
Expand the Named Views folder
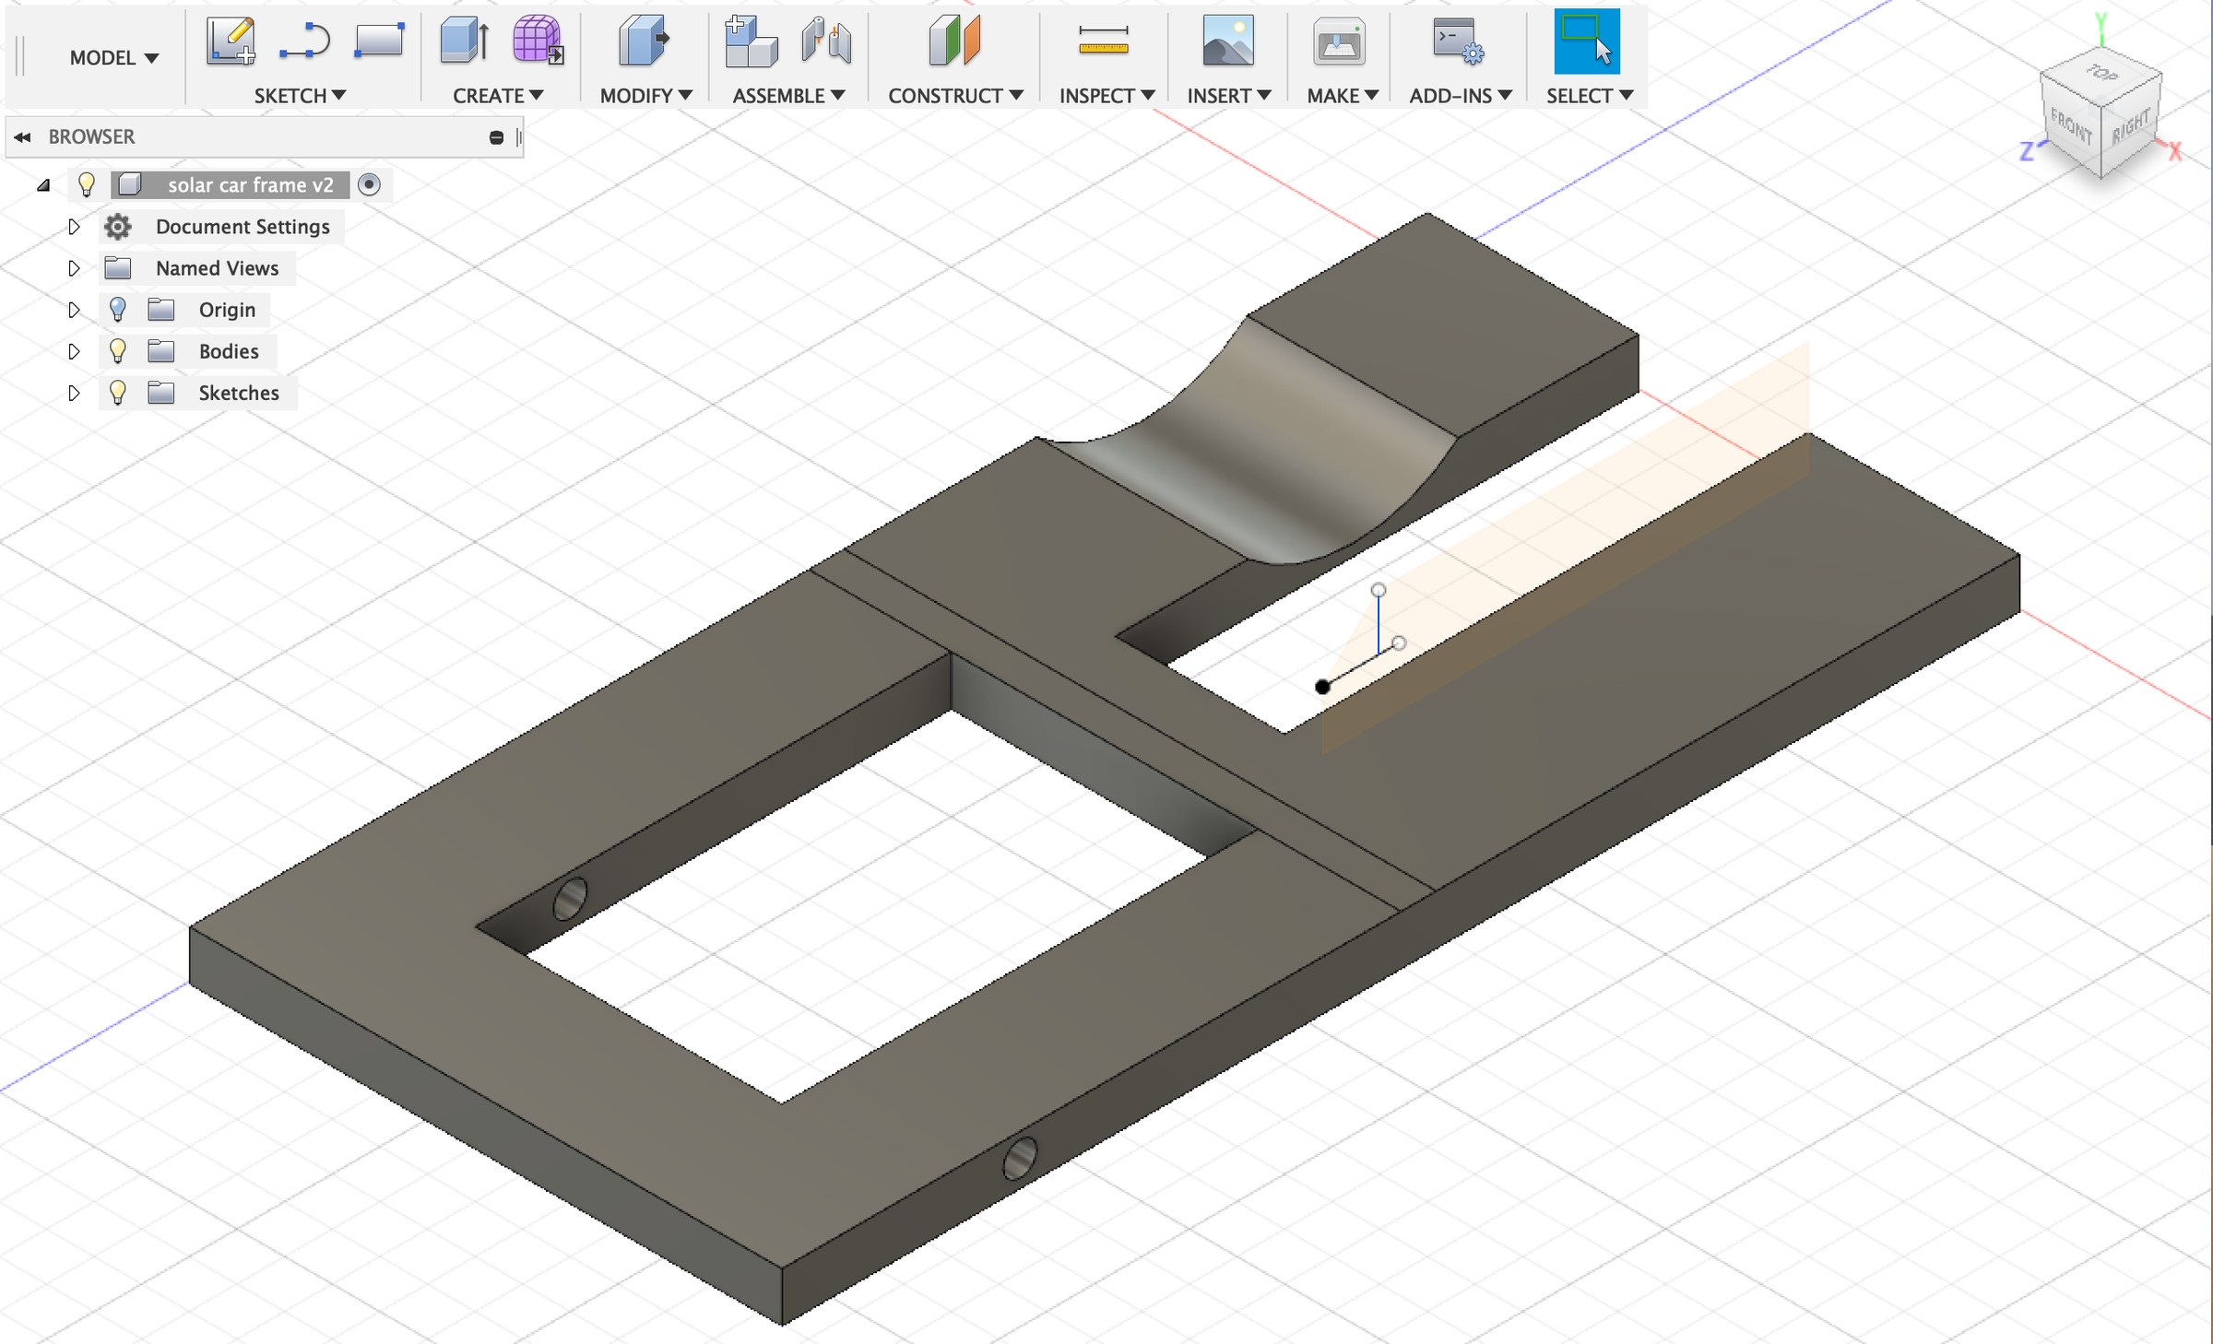[74, 268]
